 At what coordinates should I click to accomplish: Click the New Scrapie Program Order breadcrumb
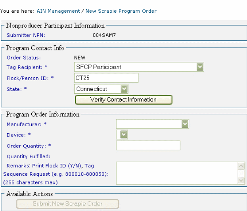tap(121, 11)
